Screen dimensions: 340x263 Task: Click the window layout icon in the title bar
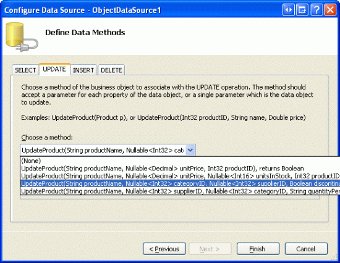302,10
